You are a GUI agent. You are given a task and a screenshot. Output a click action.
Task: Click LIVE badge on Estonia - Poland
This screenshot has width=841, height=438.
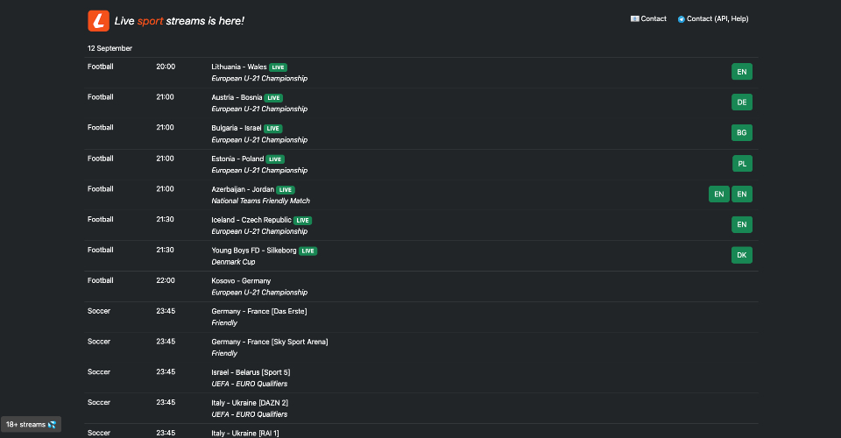(275, 159)
